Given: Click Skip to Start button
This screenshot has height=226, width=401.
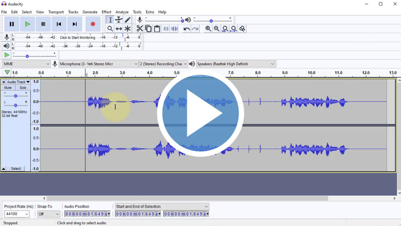Looking at the screenshot, I should point(59,24).
